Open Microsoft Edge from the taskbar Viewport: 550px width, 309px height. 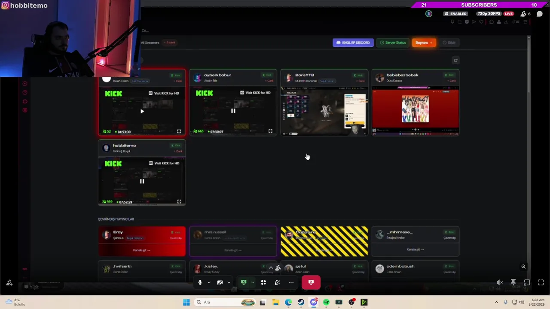coord(288,302)
